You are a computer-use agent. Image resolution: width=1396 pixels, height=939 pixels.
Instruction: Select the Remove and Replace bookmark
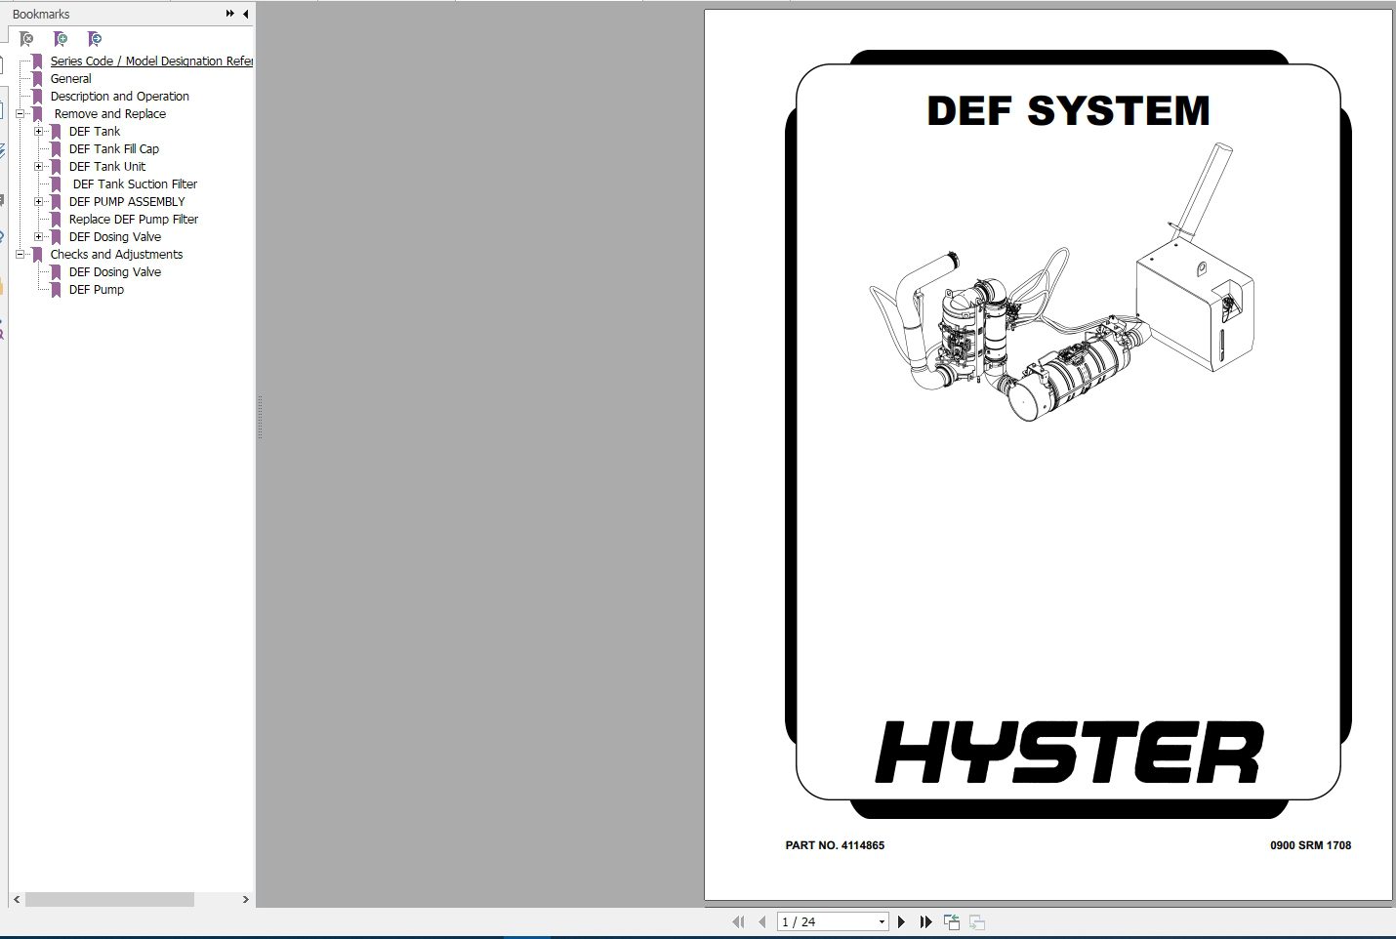pyautogui.click(x=110, y=114)
